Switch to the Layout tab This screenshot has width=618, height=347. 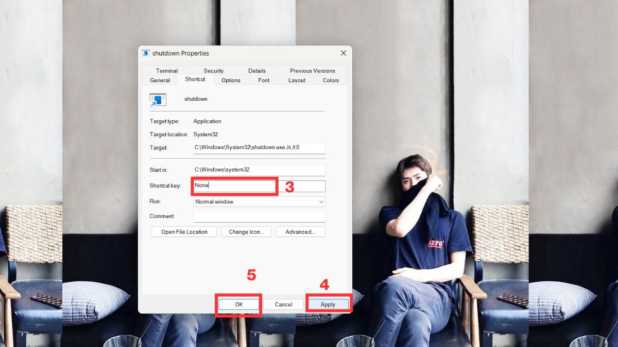(297, 80)
